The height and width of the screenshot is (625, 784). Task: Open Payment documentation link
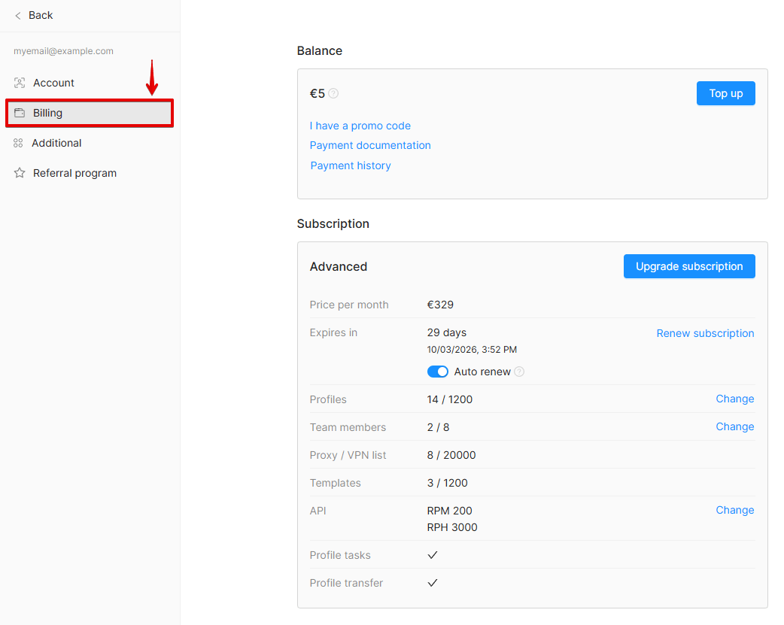[x=370, y=145]
